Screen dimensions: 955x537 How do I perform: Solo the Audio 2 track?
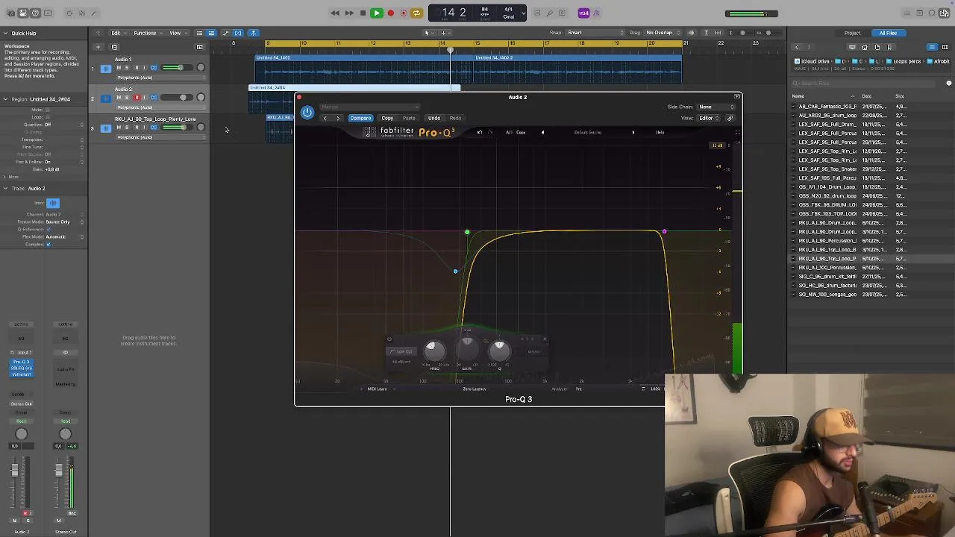click(127, 98)
